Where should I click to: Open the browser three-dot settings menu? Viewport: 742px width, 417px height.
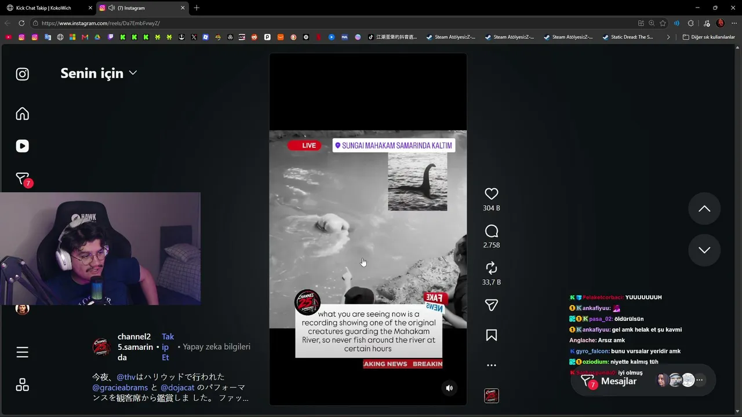733,23
